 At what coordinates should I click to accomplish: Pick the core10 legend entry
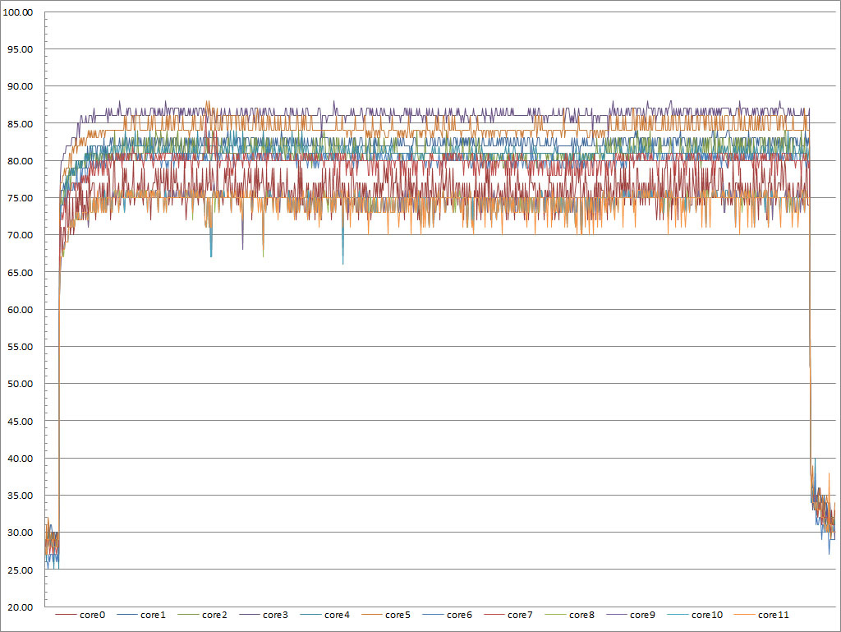[695, 615]
